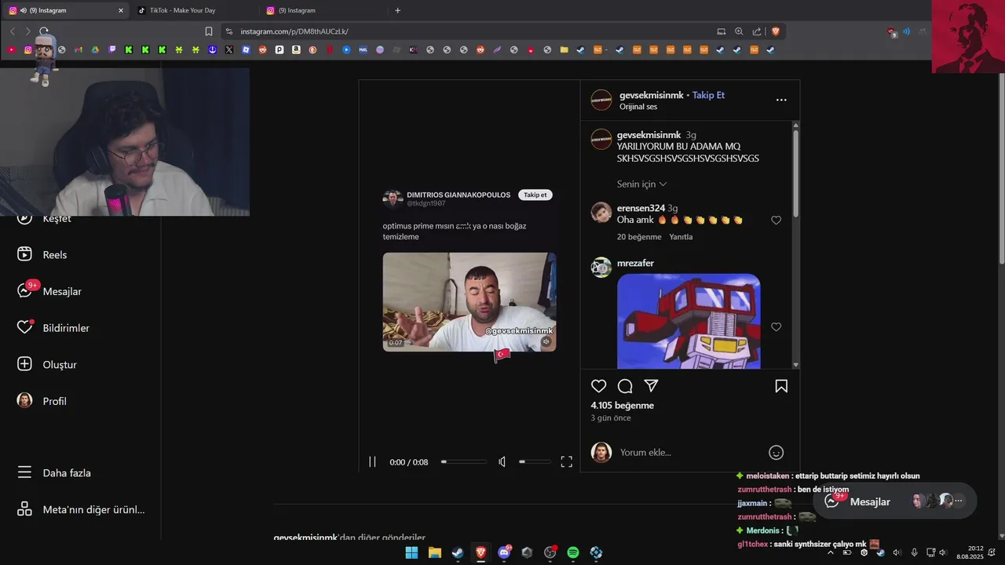Open Windows Start menu

click(x=411, y=552)
